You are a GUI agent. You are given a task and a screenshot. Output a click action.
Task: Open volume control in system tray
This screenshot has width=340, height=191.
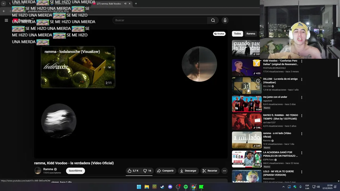point(318,187)
